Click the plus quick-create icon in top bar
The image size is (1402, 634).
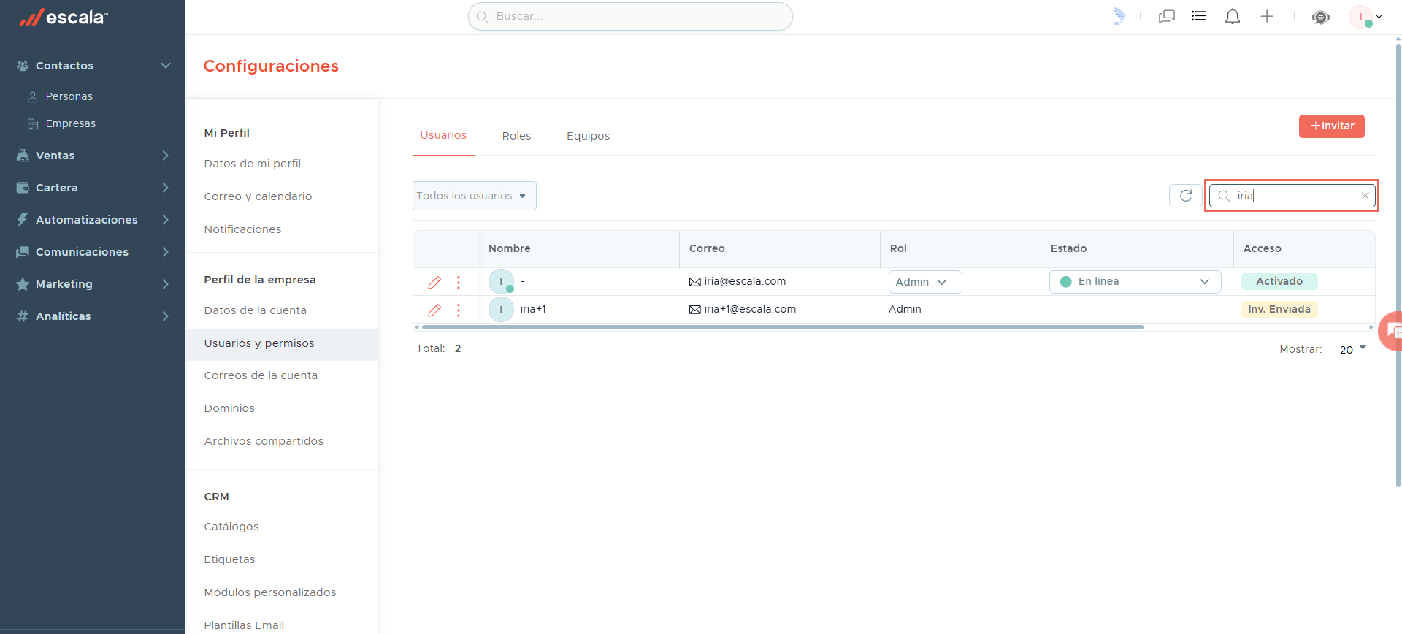(1267, 16)
